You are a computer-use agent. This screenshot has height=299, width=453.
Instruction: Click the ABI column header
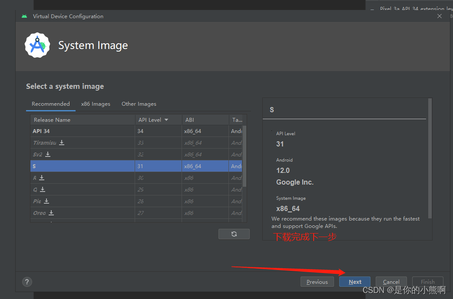(205, 120)
